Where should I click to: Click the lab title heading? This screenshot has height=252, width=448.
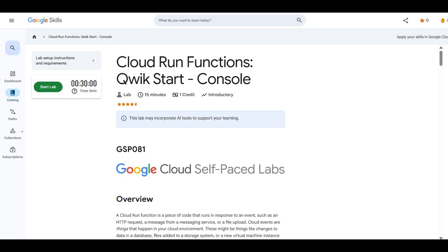click(x=184, y=70)
